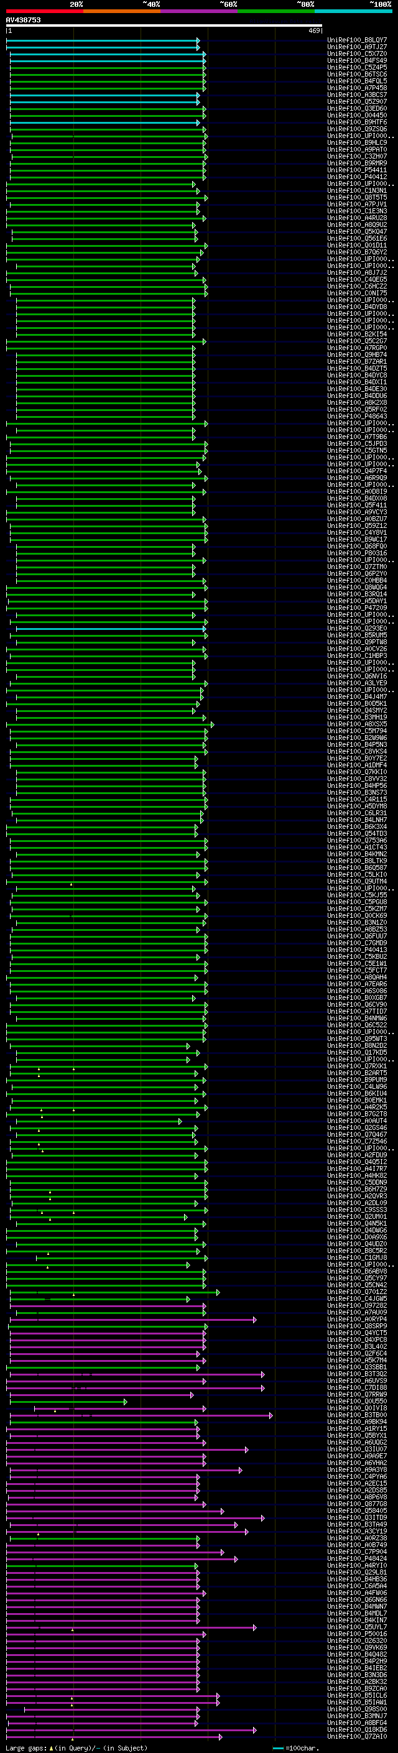Select the UniRef100_Q6GN66 label
Viewport: 398px width, 1753px height.
357,1599
